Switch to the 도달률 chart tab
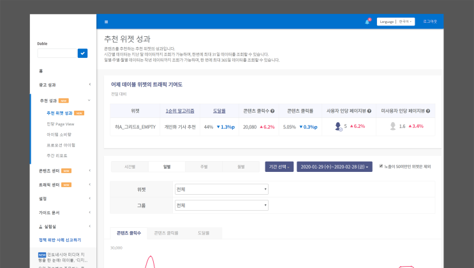The width and height of the screenshot is (474, 268). click(x=204, y=233)
